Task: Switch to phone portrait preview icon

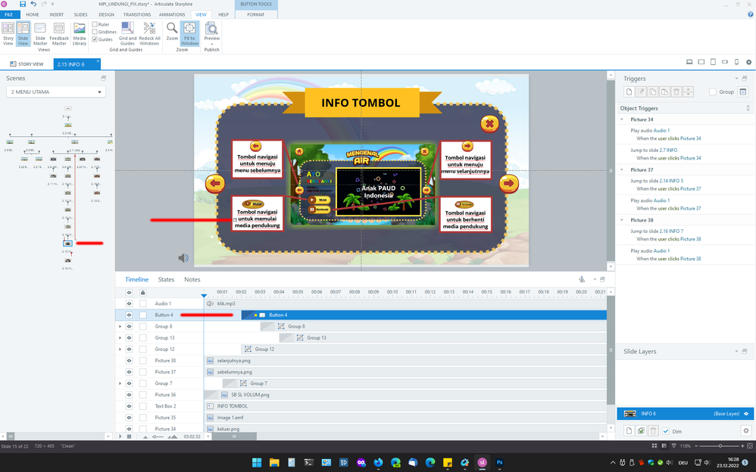Action: (736, 62)
